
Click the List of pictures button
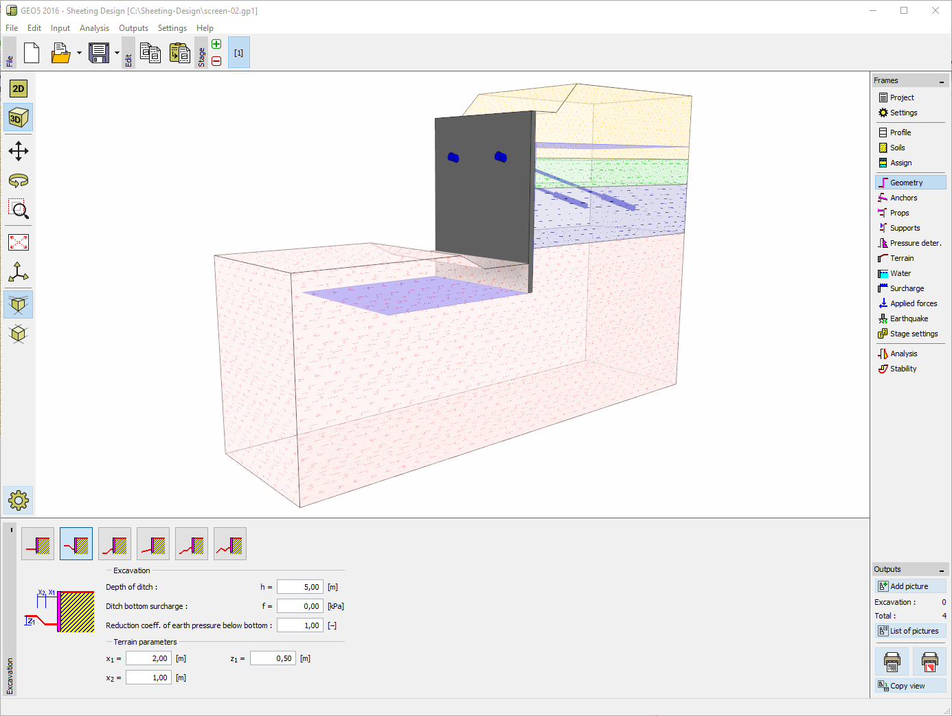[x=910, y=630]
